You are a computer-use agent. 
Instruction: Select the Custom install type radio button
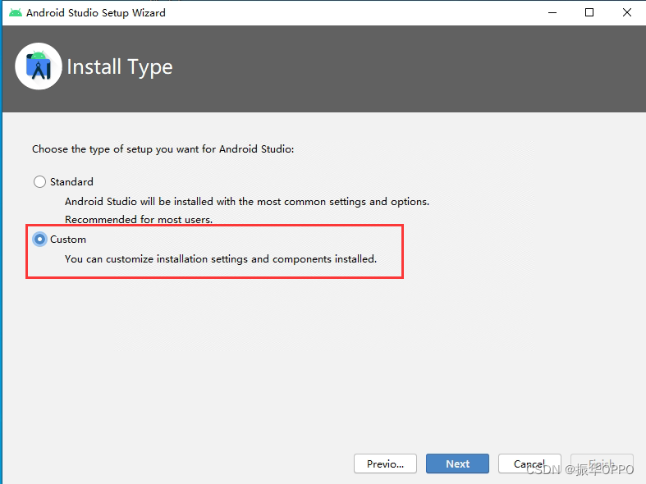pos(39,239)
